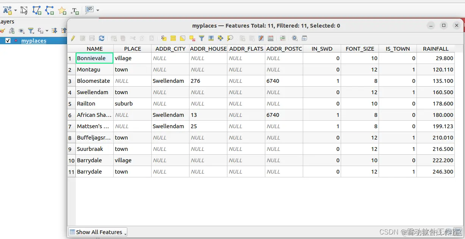Click the African Sha… cell

click(x=95, y=115)
